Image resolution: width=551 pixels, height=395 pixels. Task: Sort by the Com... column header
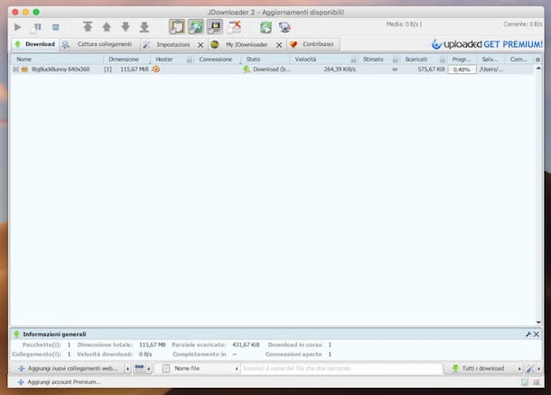518,59
